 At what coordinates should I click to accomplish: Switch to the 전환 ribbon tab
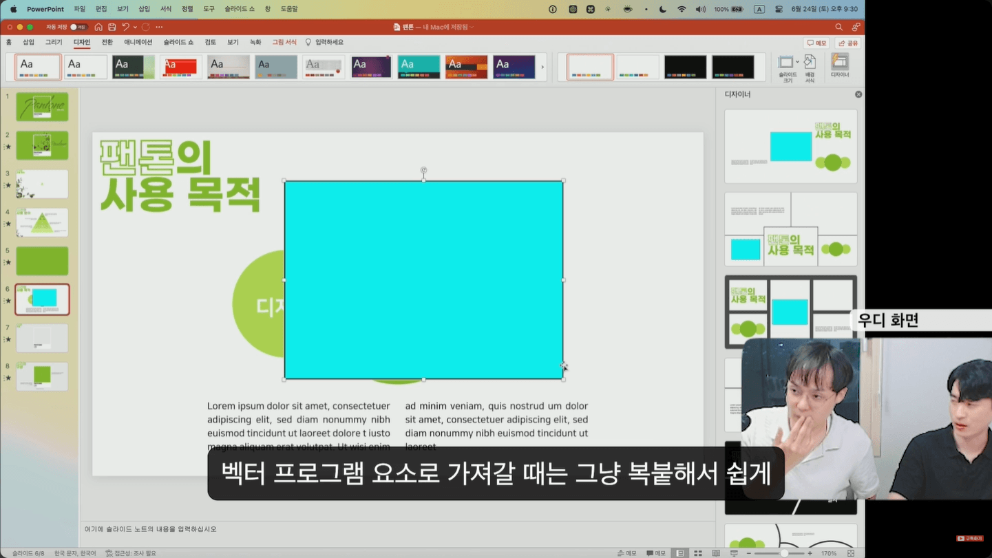click(x=107, y=42)
